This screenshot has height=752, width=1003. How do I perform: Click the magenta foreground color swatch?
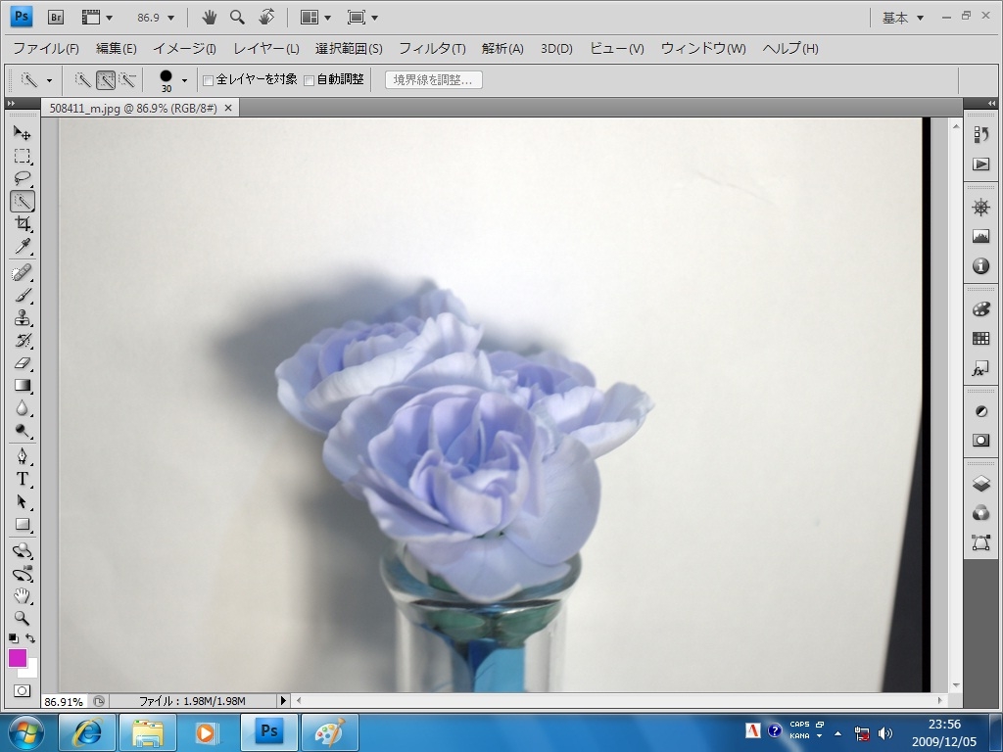18,658
